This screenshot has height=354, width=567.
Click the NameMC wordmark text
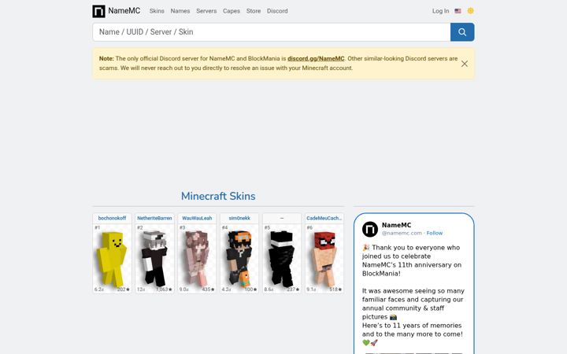click(124, 11)
